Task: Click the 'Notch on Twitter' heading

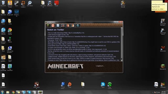Action: coord(56,30)
